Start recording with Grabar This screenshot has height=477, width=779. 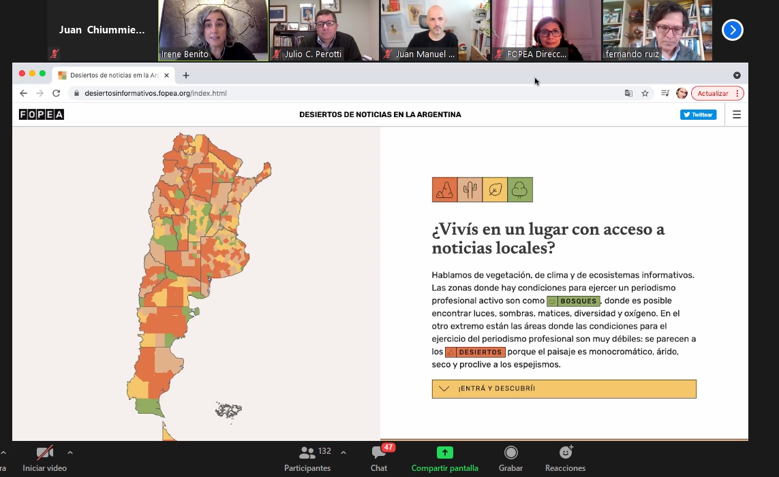(510, 453)
